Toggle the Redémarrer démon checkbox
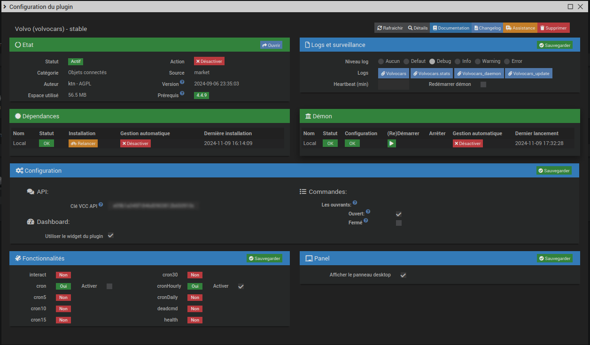Image resolution: width=590 pixels, height=345 pixels. tap(483, 84)
